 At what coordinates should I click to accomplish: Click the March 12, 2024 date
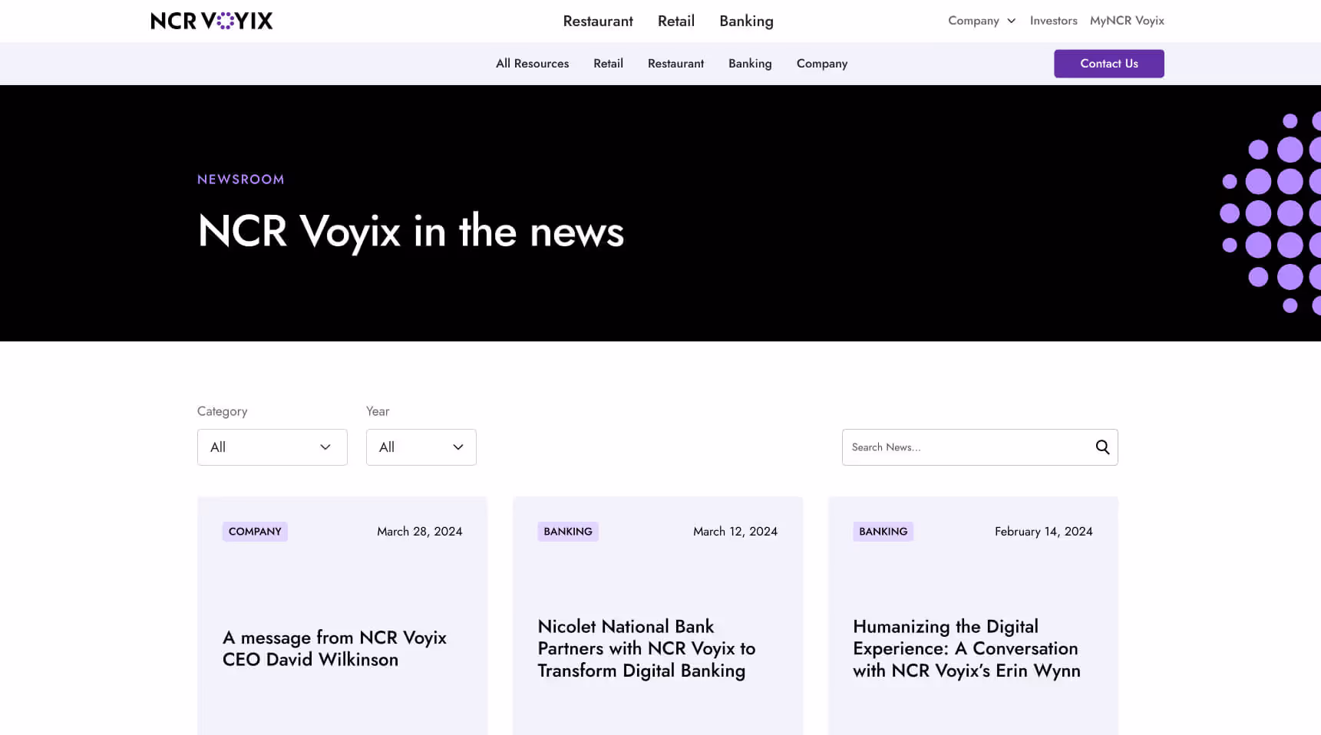point(735,532)
